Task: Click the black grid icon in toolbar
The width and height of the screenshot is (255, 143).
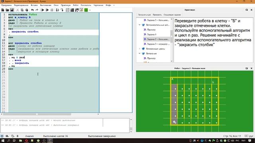Action: click(72, 10)
